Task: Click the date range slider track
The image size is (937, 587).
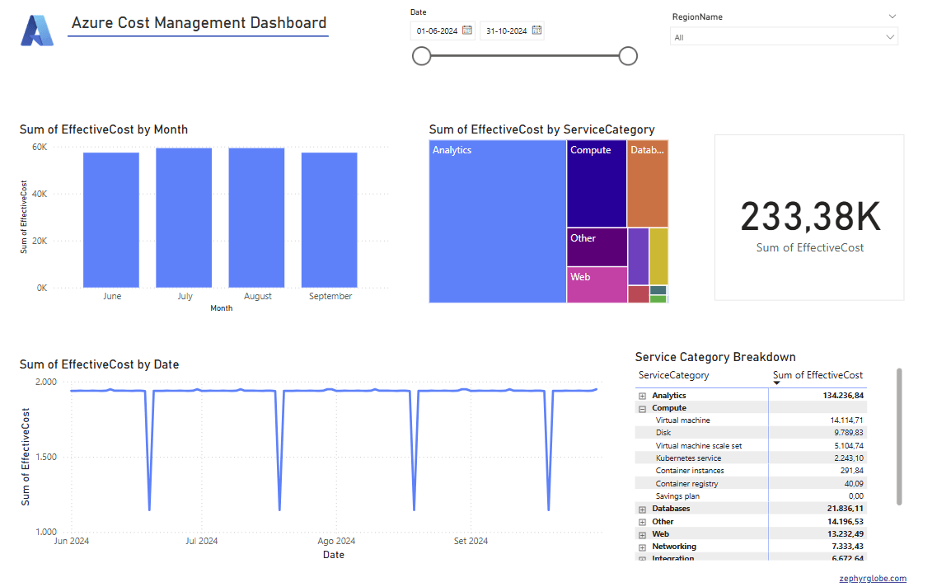Action: [525, 56]
